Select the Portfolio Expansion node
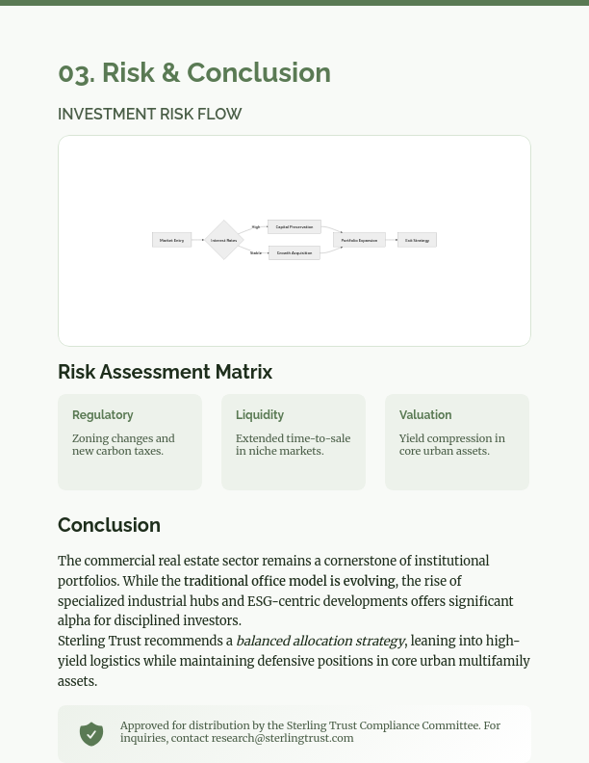The height and width of the screenshot is (763, 589). click(360, 240)
